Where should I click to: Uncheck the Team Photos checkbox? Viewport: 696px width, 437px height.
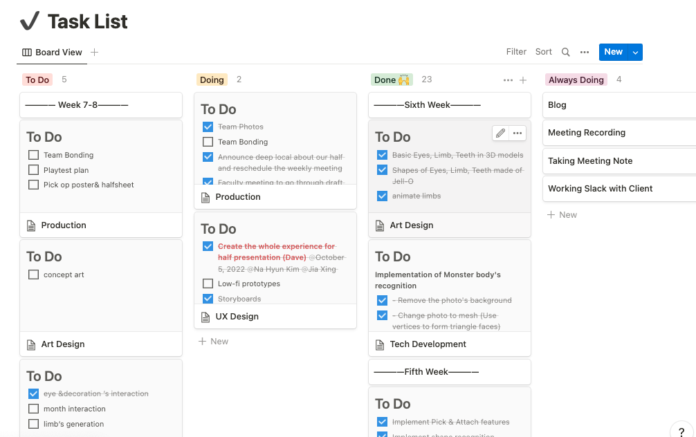[x=208, y=127]
